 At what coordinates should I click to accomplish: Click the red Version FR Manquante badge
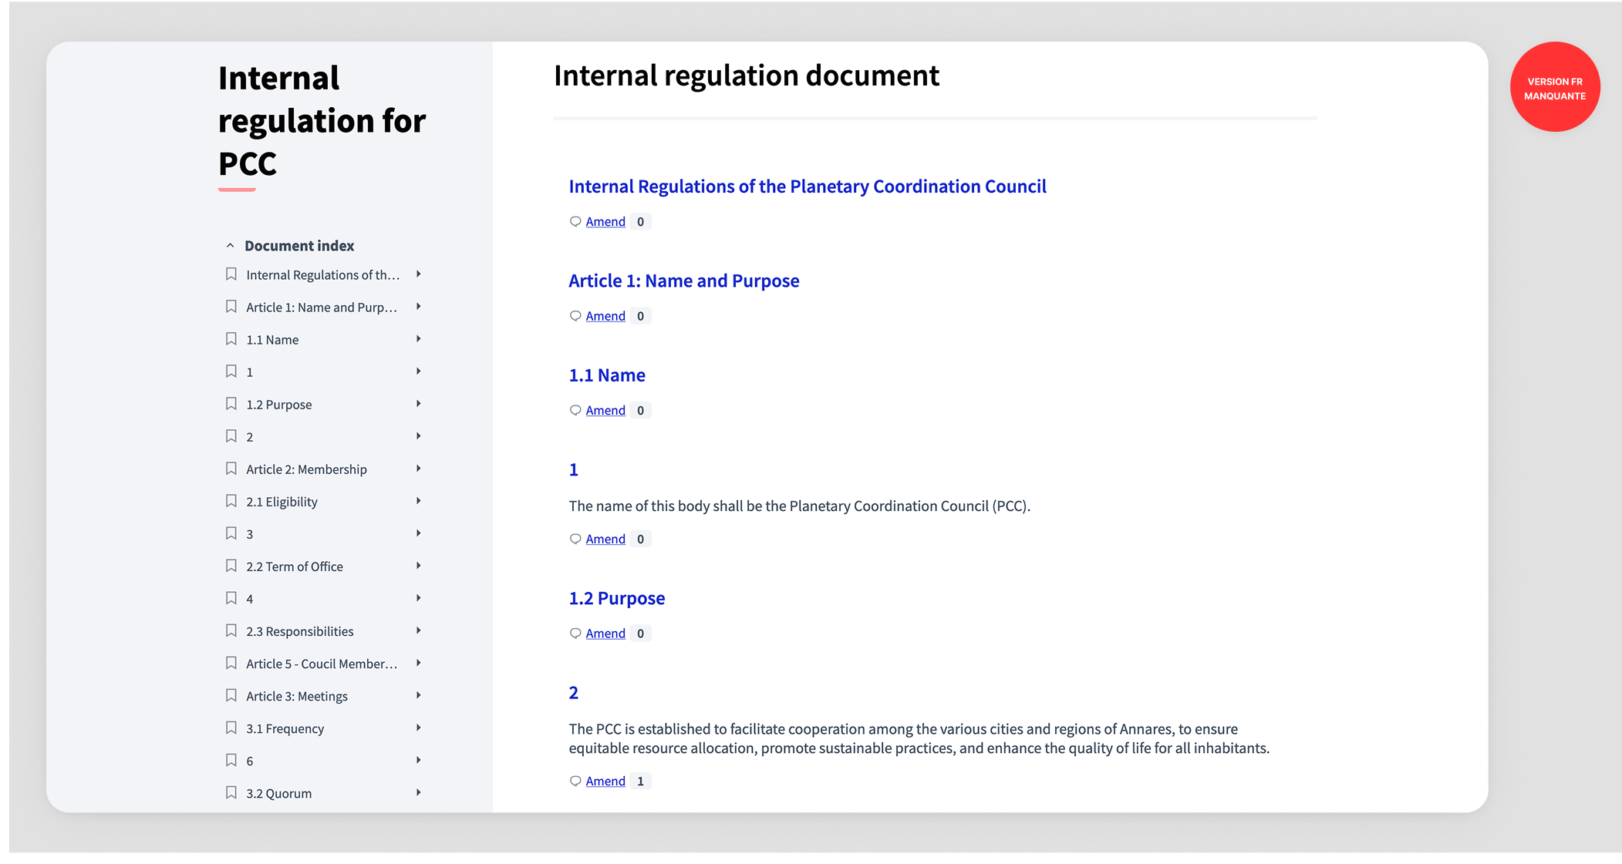pyautogui.click(x=1555, y=87)
